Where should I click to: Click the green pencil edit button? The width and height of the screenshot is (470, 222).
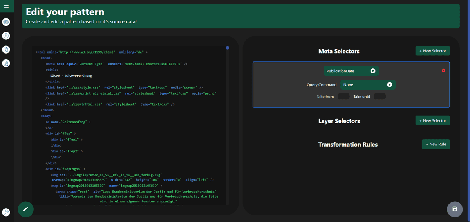point(26,209)
